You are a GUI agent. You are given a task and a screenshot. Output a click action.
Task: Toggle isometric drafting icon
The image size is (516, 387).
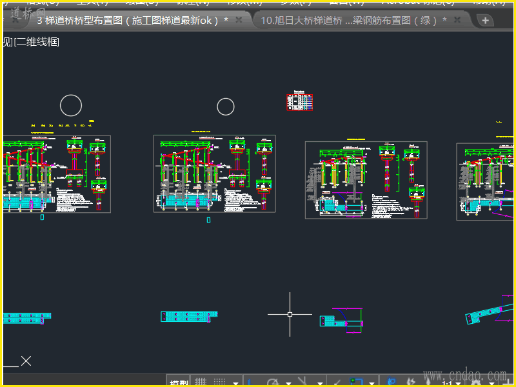pyautogui.click(x=302, y=381)
